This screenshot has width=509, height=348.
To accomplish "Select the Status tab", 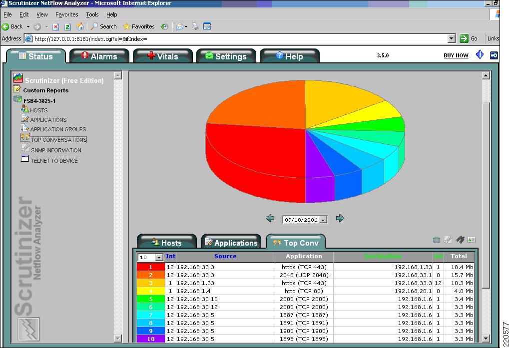I will pyautogui.click(x=36, y=56).
